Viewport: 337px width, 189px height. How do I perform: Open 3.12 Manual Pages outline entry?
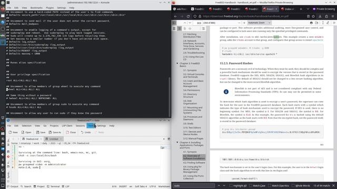(x=193, y=139)
